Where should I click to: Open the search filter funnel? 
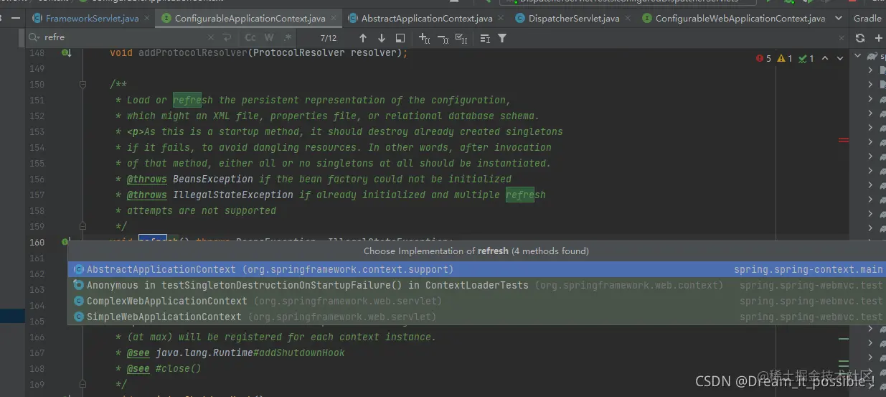[x=502, y=38]
